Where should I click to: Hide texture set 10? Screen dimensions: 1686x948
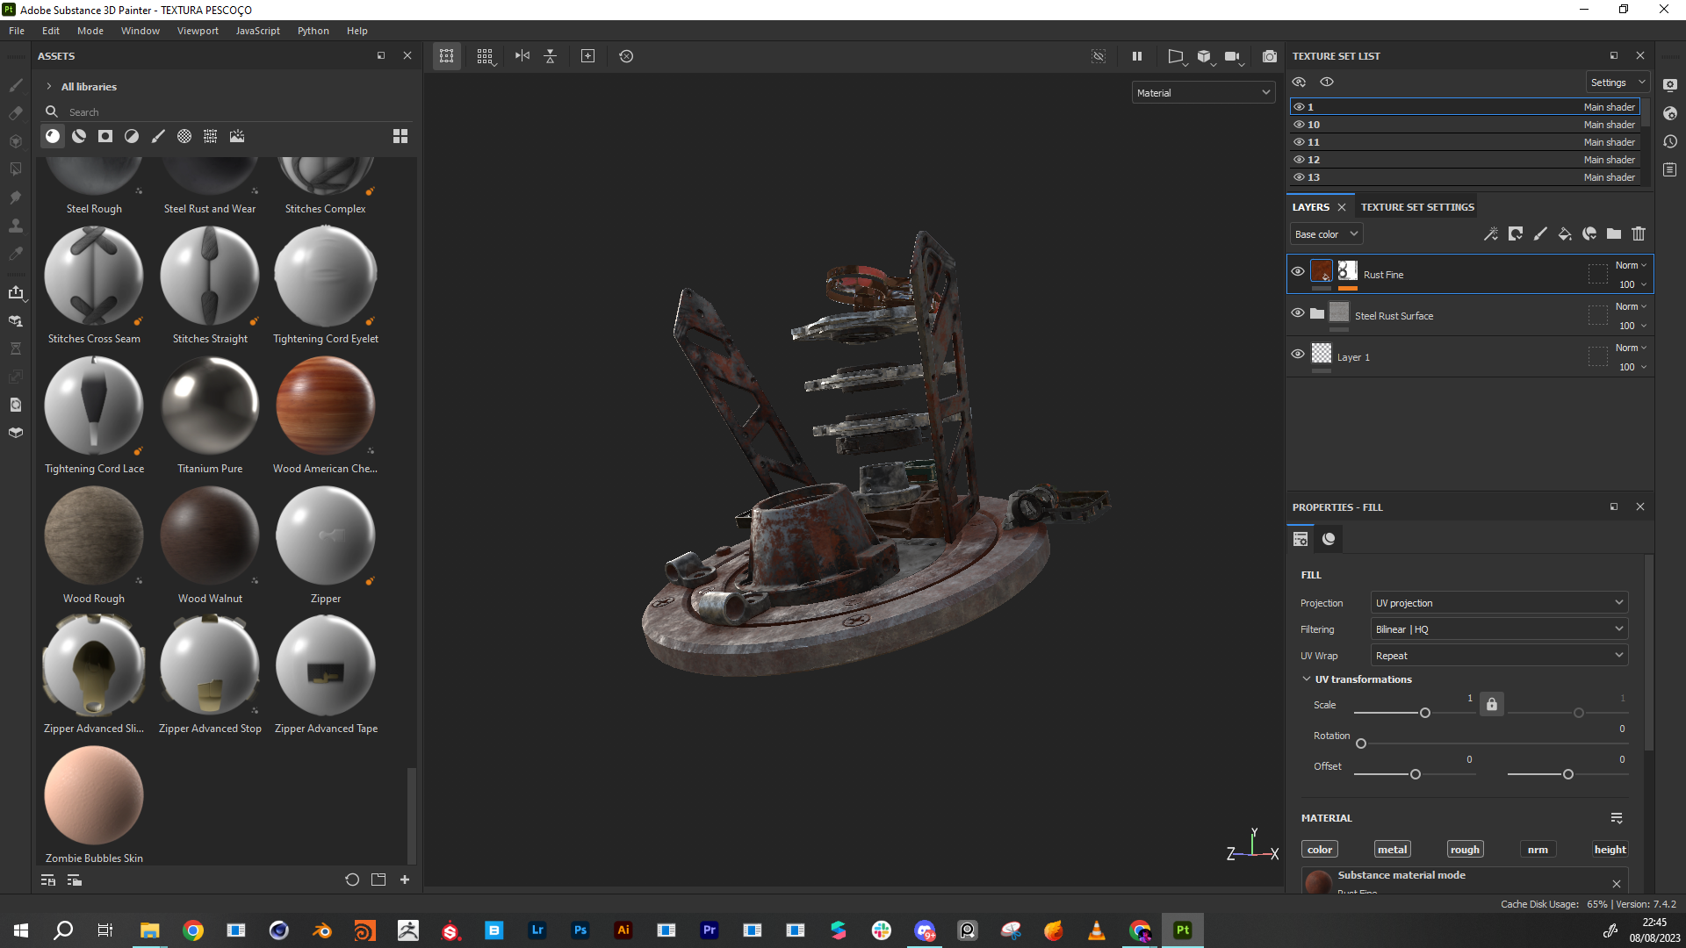point(1299,125)
